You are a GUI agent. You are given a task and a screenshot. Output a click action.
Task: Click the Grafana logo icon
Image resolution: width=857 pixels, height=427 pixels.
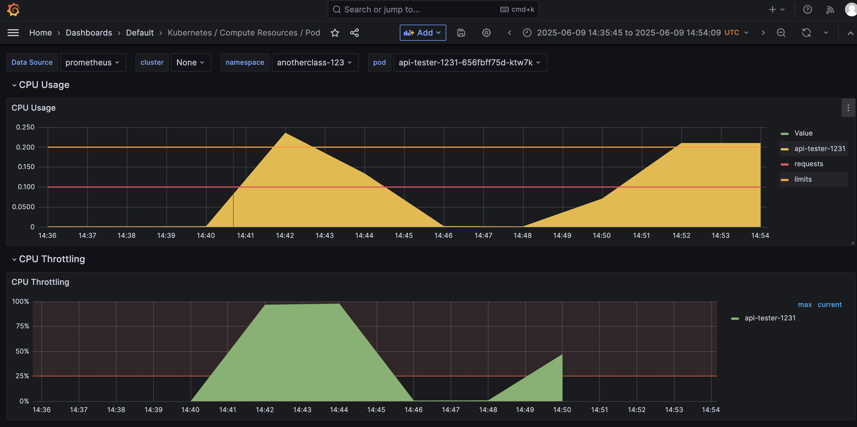point(13,9)
